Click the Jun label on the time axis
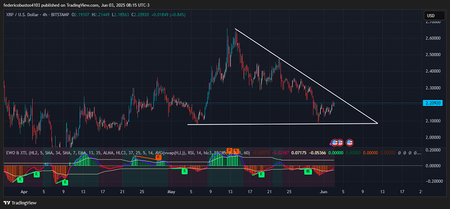This screenshot has width=450, height=209. pyautogui.click(x=323, y=191)
